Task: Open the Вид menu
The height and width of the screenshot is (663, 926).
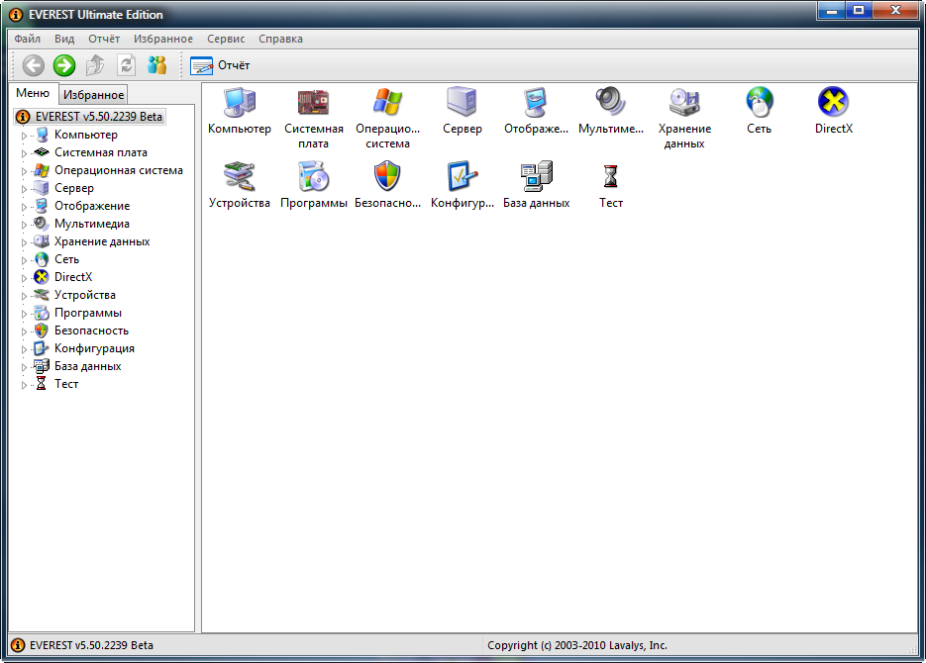Action: pos(64,39)
